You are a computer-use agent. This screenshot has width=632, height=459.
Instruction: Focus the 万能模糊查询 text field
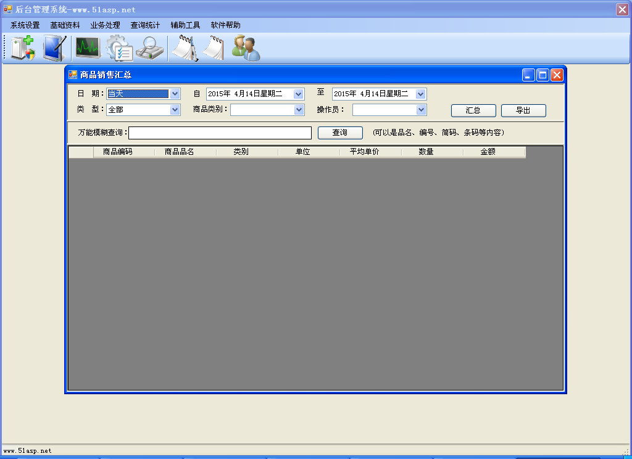point(220,133)
